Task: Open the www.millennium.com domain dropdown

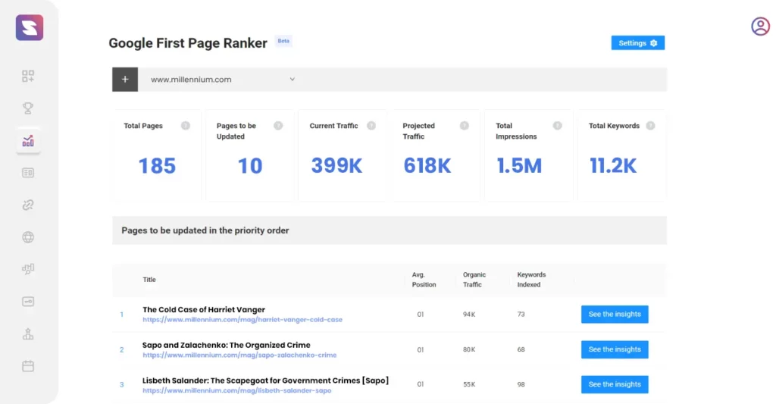Action: (x=223, y=80)
